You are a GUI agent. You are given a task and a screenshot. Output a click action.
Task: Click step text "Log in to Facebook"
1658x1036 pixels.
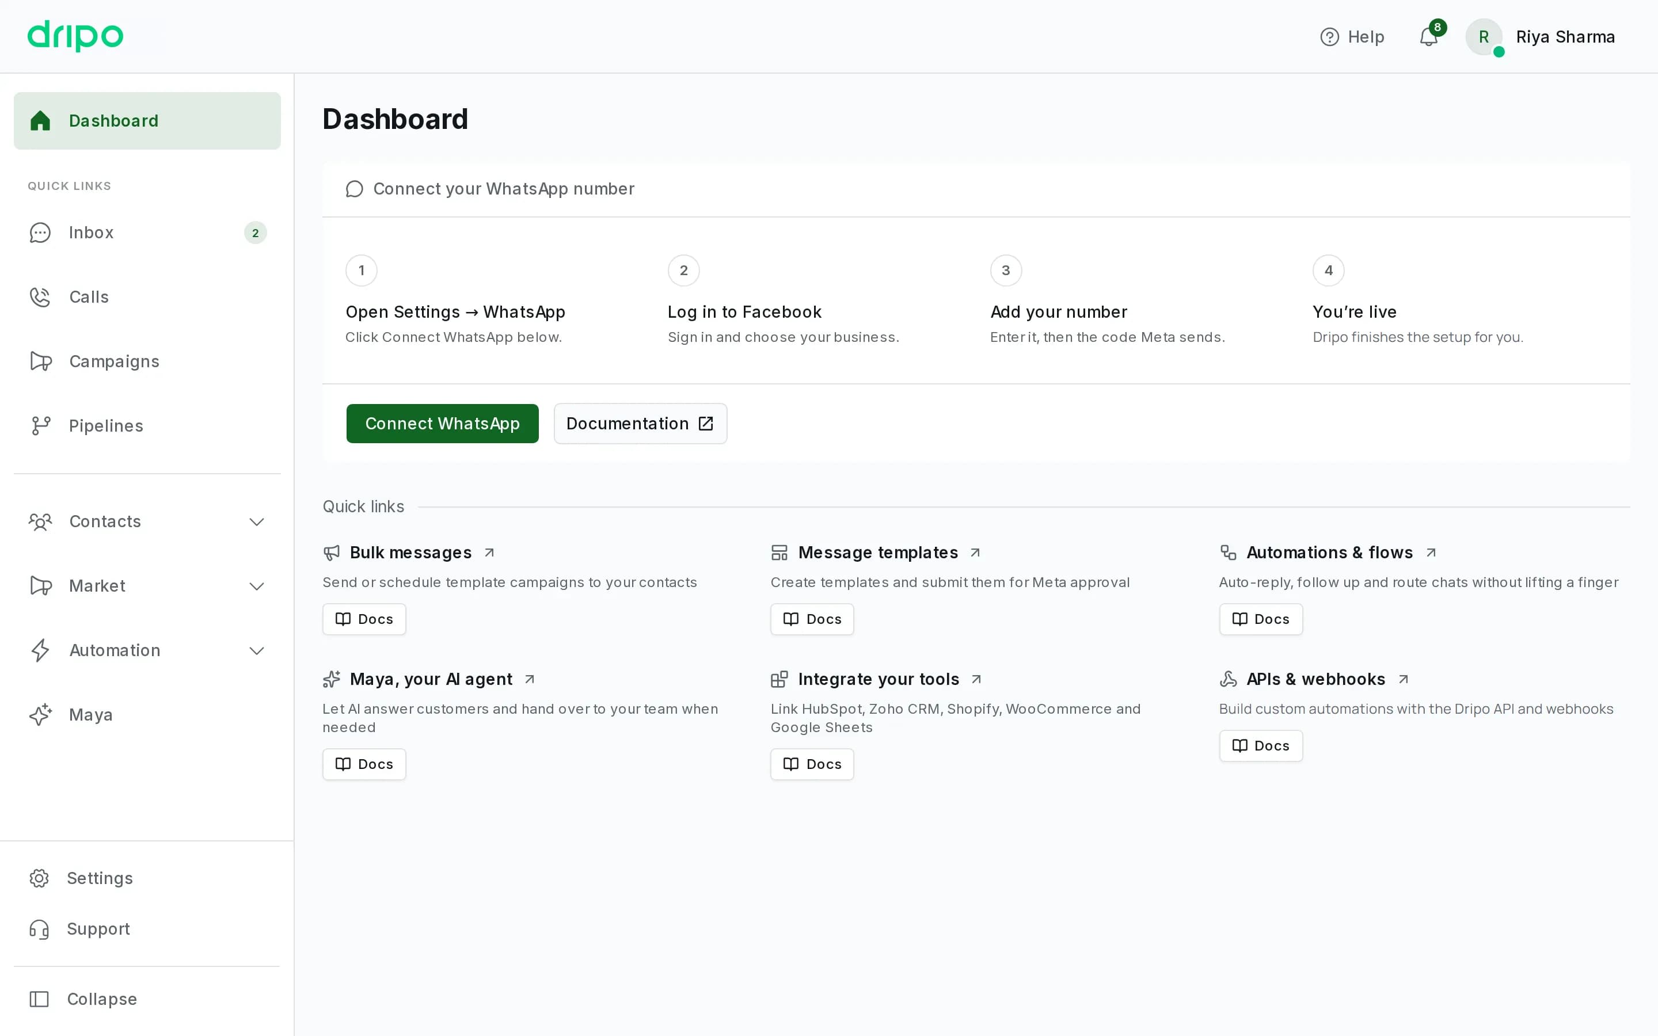(x=745, y=312)
